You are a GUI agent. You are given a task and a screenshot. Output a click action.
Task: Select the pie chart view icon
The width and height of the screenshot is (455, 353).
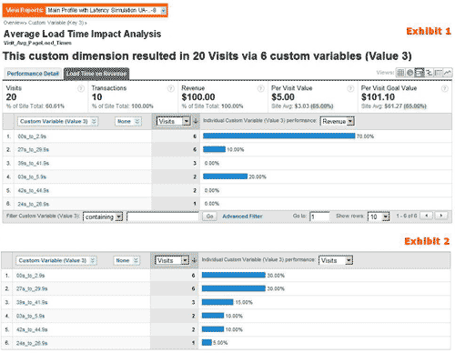click(x=409, y=73)
